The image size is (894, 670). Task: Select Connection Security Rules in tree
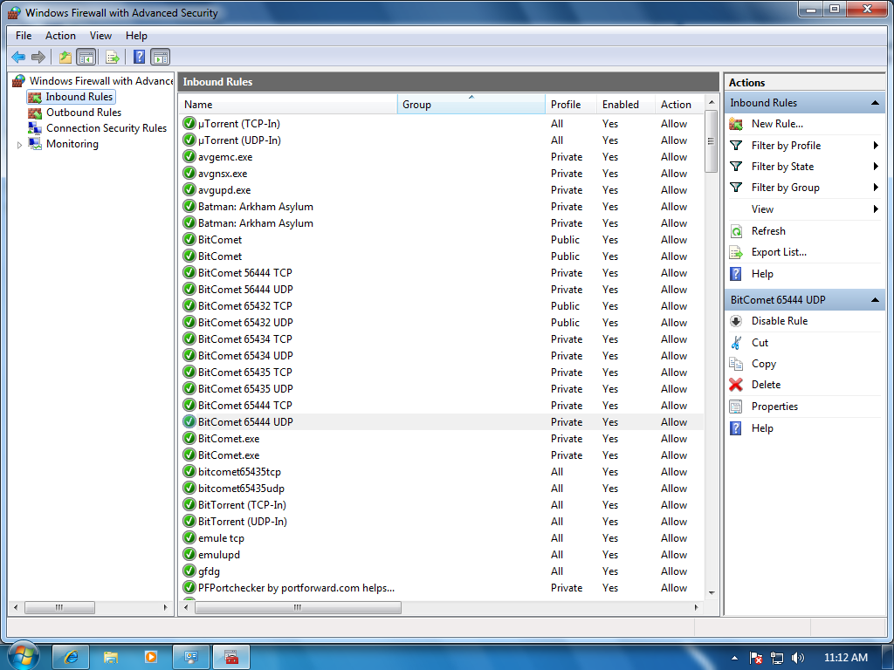pyautogui.click(x=107, y=128)
